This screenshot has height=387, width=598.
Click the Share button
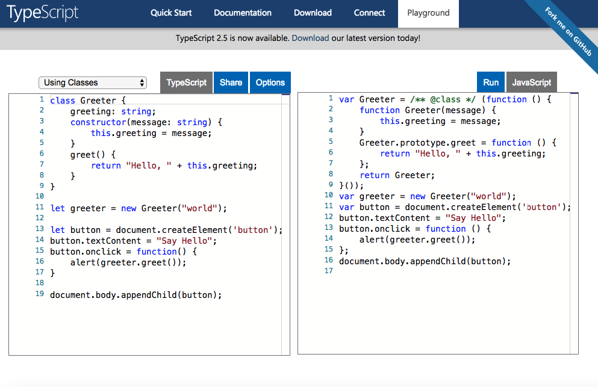(231, 82)
